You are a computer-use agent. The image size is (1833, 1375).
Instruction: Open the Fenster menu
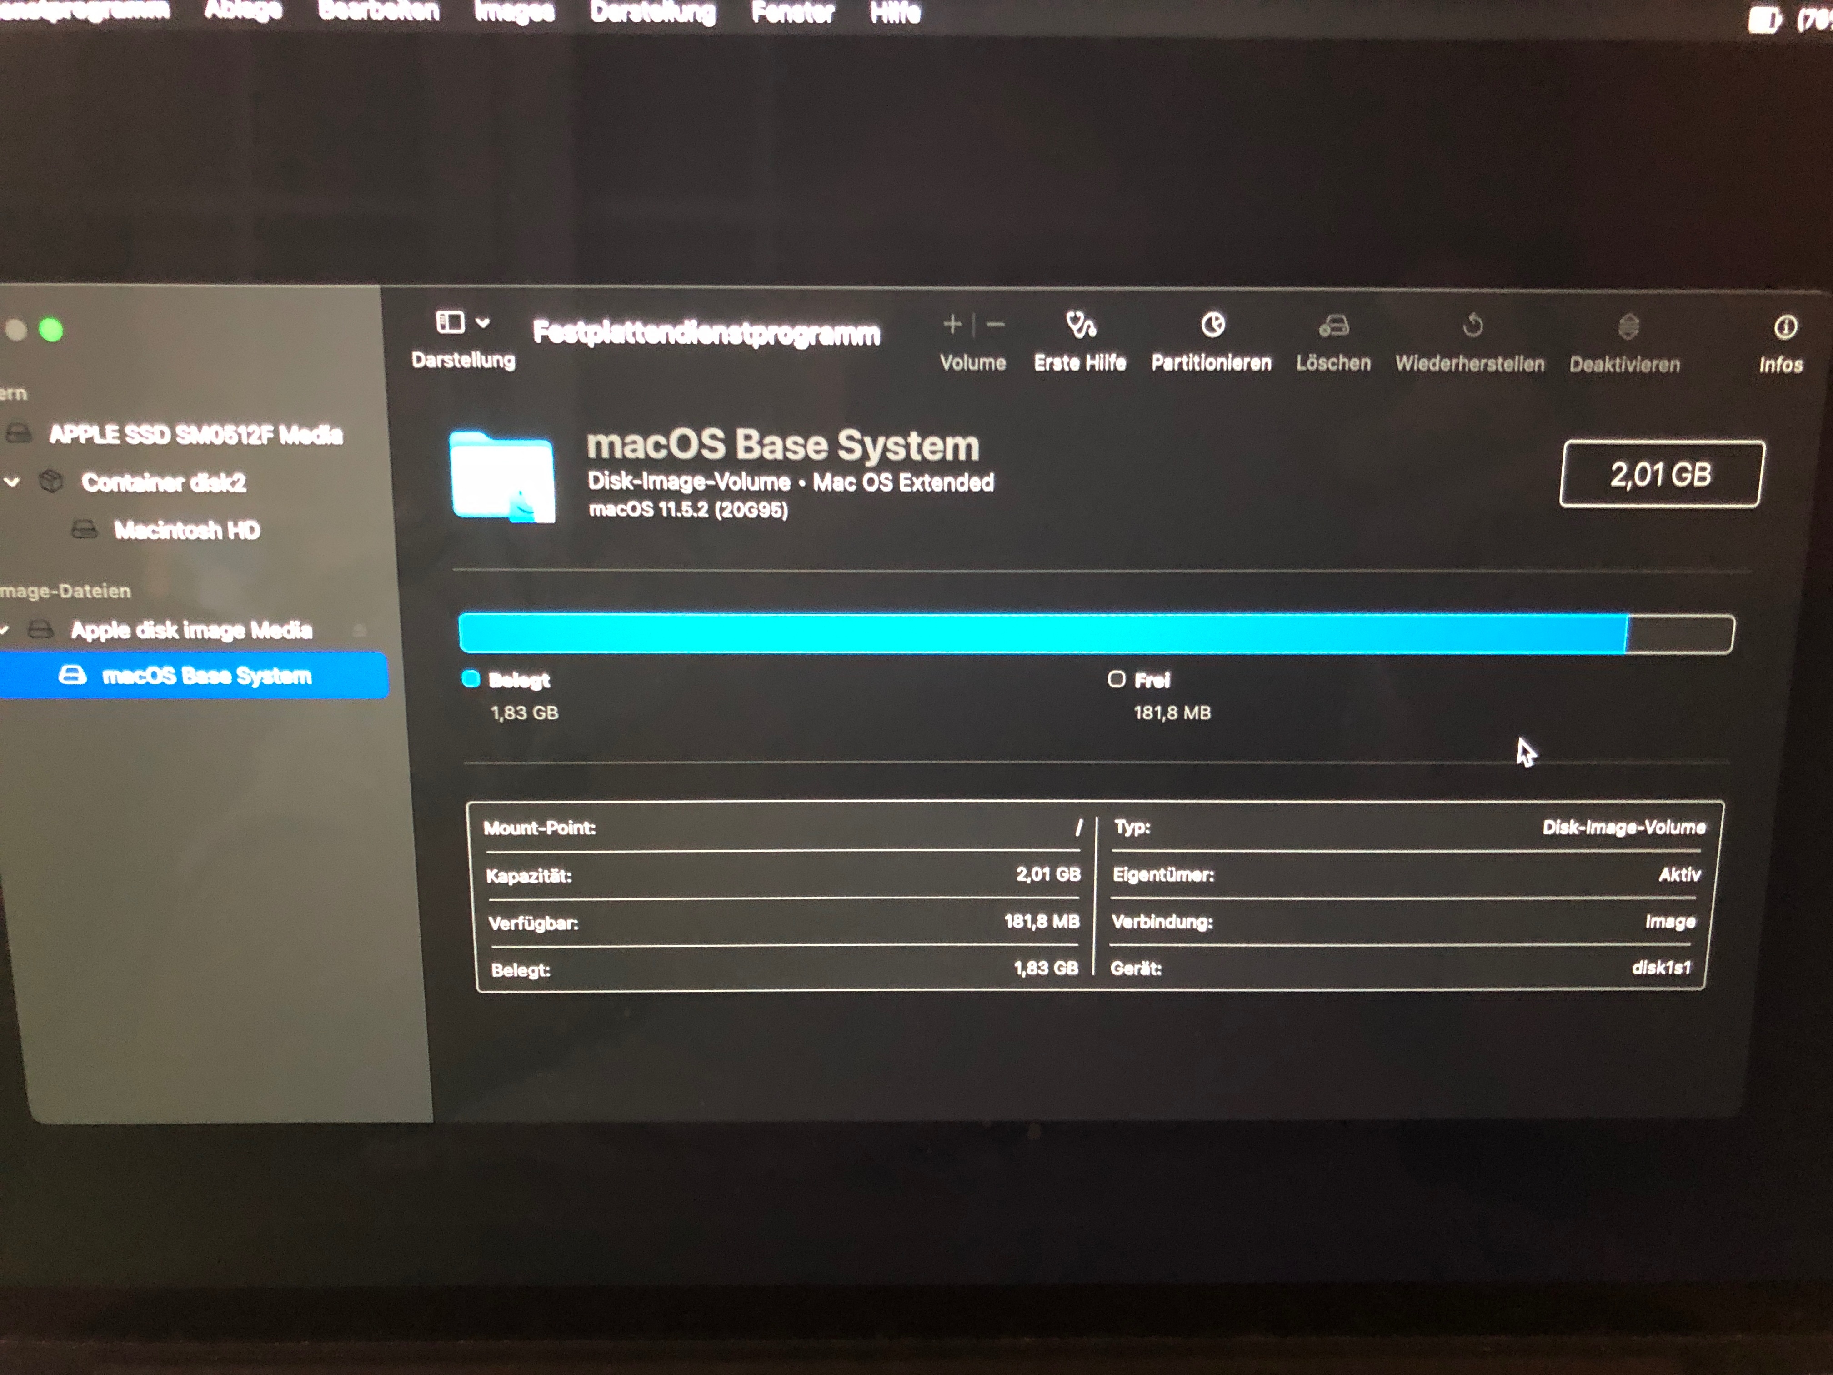pos(792,12)
